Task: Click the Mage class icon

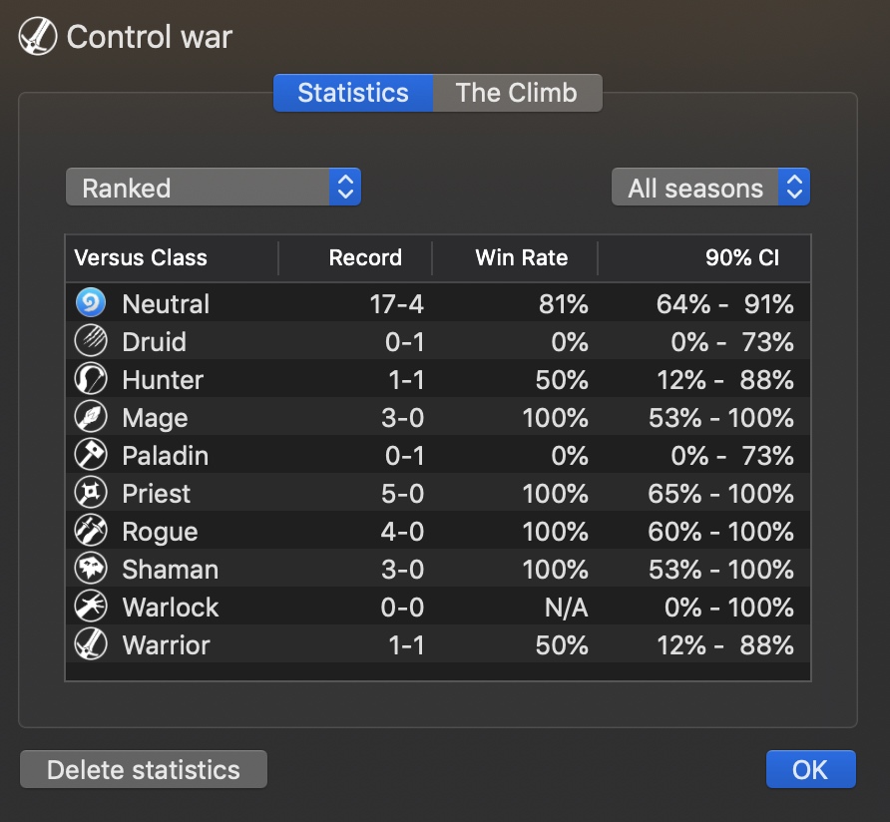Action: 90,417
